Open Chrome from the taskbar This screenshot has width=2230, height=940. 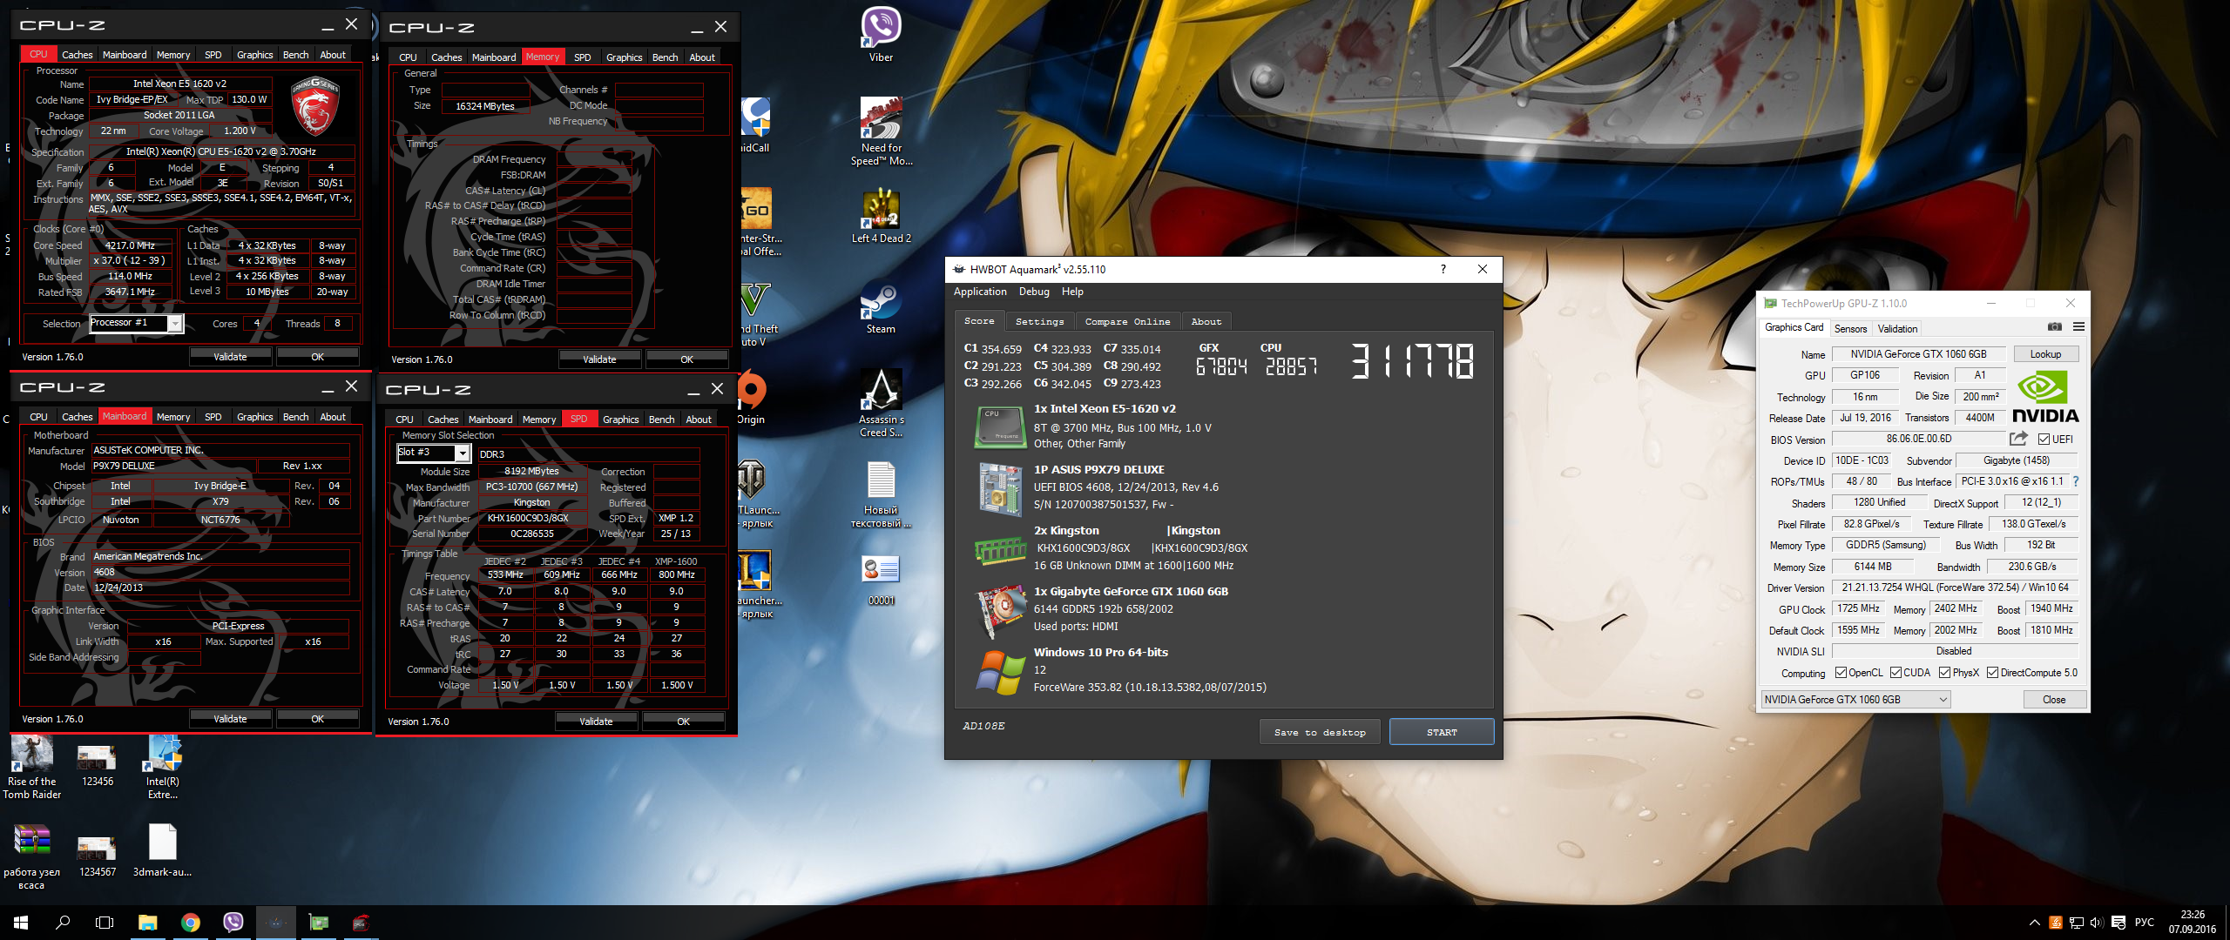click(190, 923)
